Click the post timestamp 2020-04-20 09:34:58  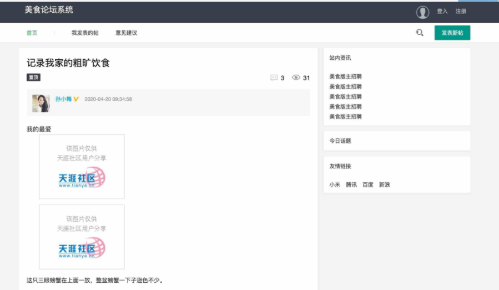[x=108, y=99]
